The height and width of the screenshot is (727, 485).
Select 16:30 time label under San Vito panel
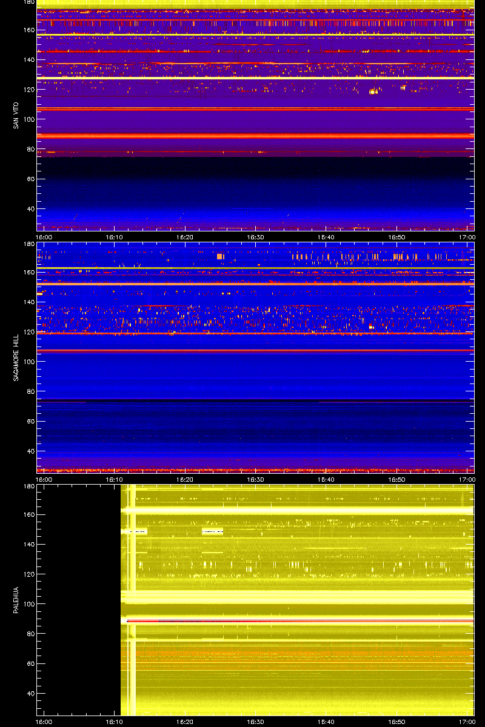tap(256, 237)
